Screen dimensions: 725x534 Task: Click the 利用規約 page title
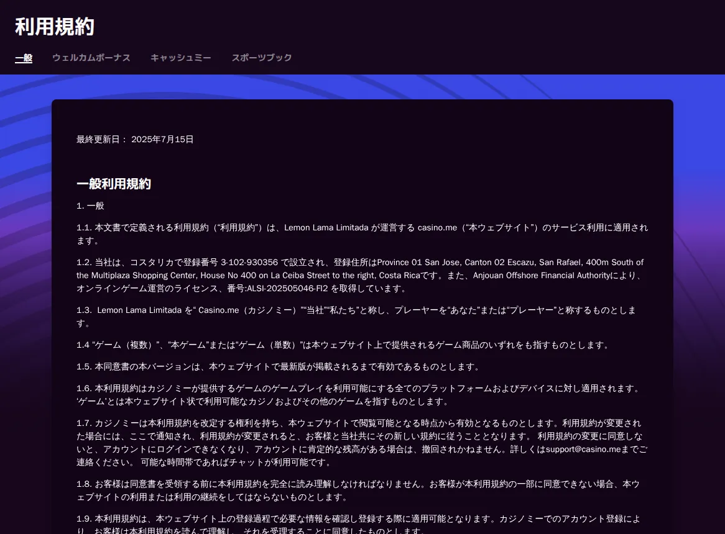pos(55,26)
